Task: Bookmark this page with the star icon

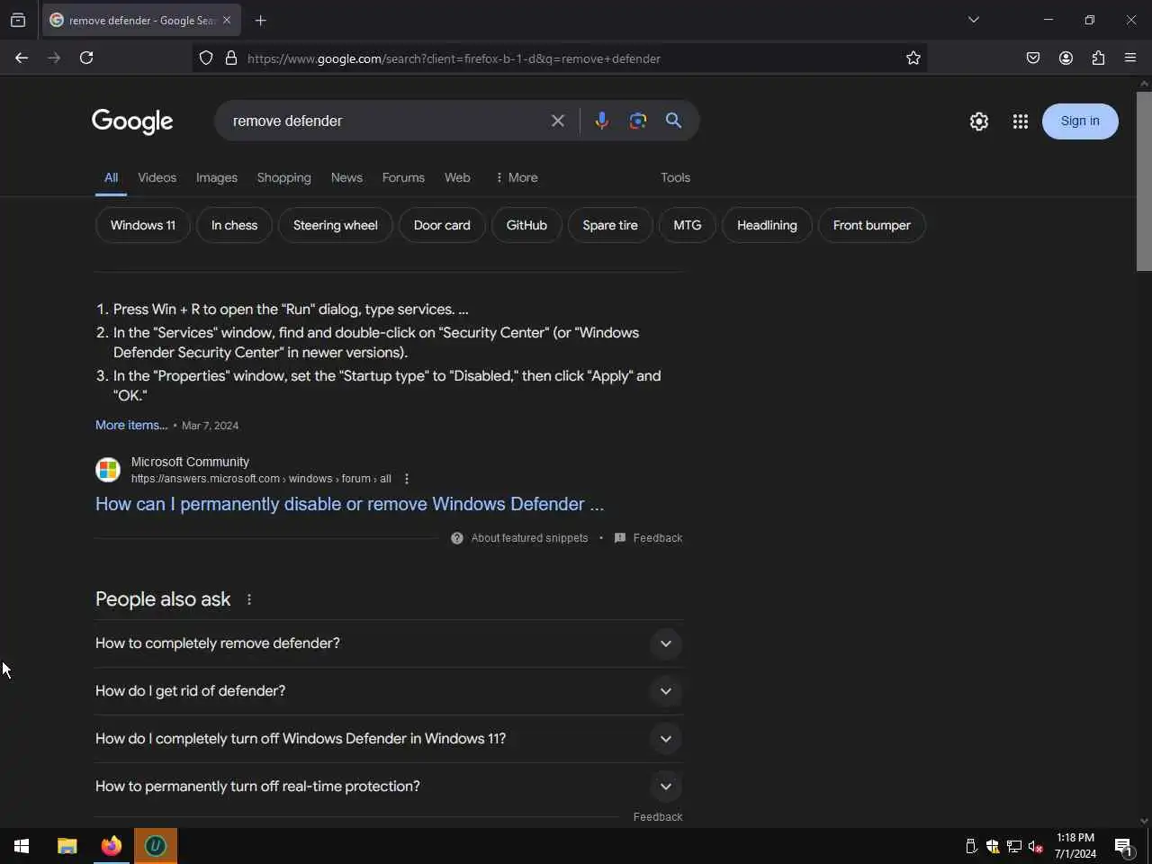Action: pyautogui.click(x=913, y=58)
